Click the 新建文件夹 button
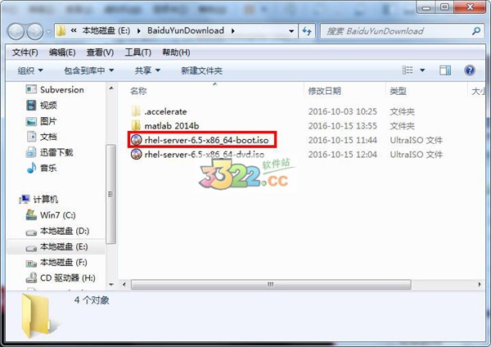The image size is (491, 347). tap(201, 70)
